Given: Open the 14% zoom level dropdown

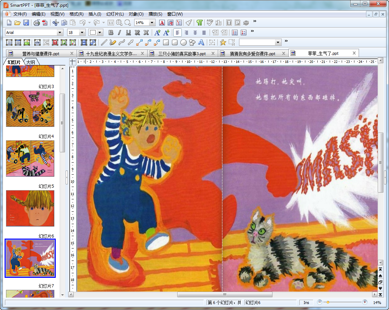Looking at the screenshot, I should (x=152, y=23).
